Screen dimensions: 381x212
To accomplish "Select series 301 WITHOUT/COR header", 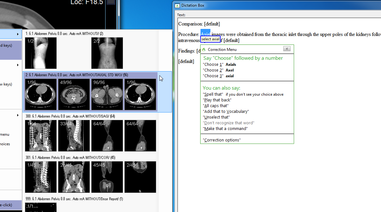I will coord(70,158).
